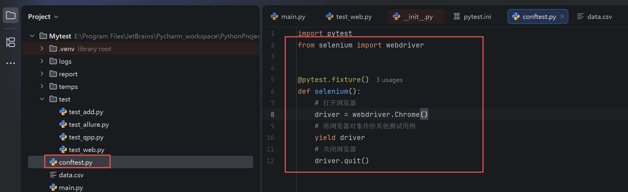
Task: Click the folder icon of the report directory
Action: [53, 74]
